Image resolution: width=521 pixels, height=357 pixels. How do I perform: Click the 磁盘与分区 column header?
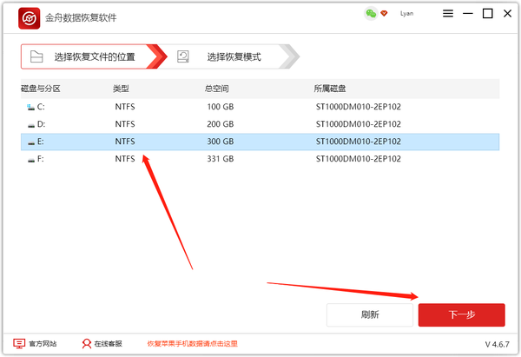40,89
